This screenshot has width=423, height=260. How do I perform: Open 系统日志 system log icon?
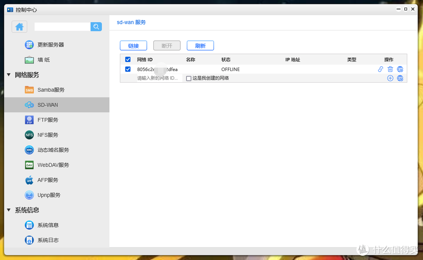(x=29, y=240)
